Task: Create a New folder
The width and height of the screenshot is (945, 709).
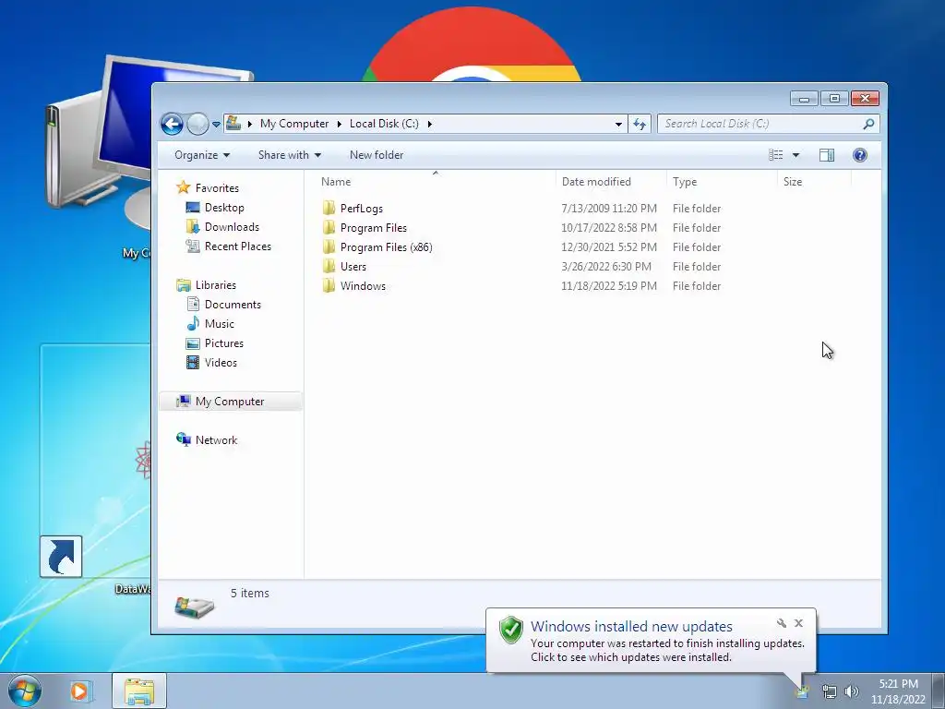Action: tap(377, 155)
